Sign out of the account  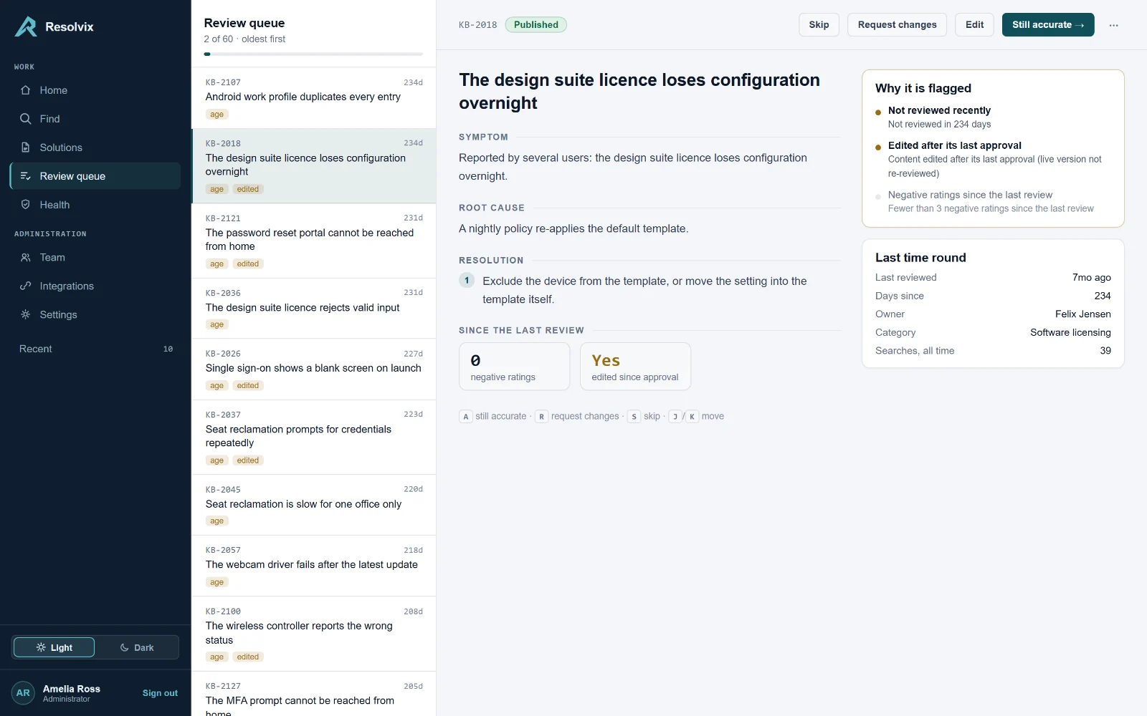coord(160,693)
